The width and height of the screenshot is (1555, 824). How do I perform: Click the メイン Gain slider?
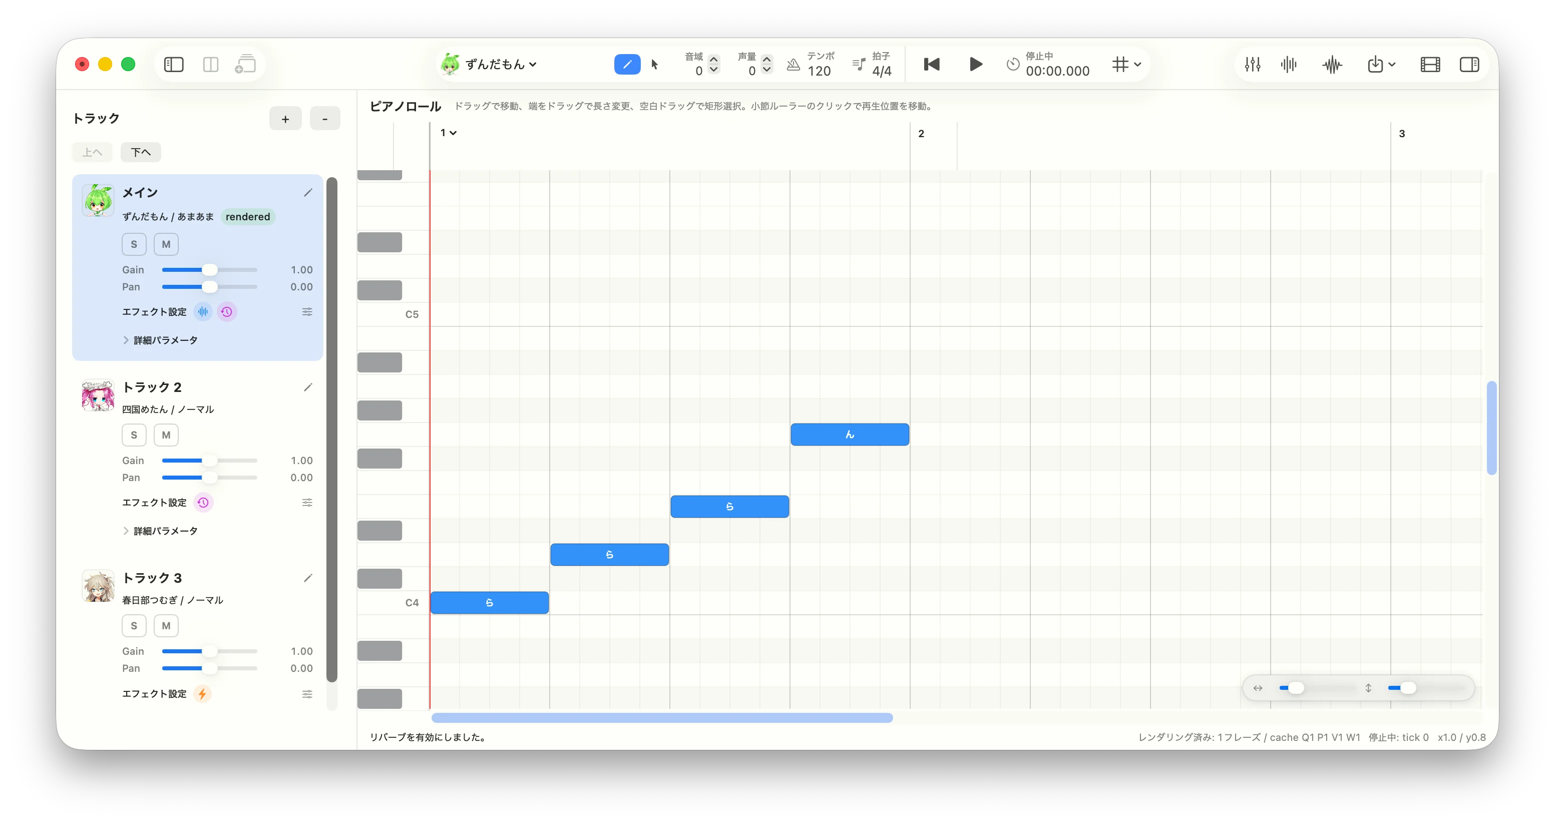[x=209, y=269]
